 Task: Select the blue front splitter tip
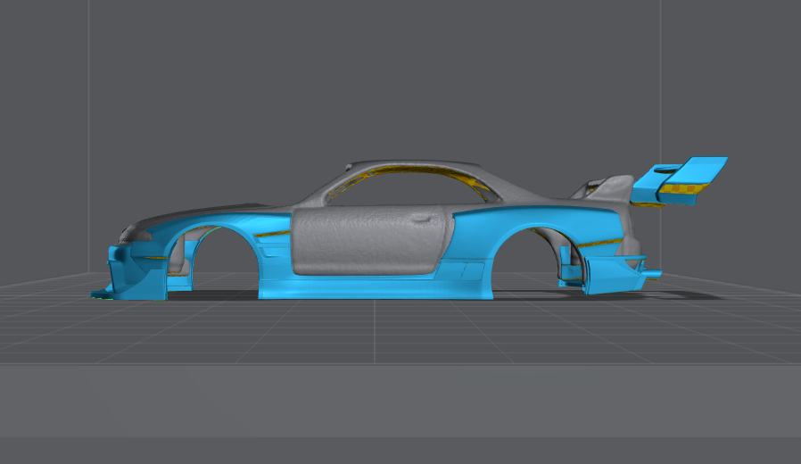tap(98, 294)
